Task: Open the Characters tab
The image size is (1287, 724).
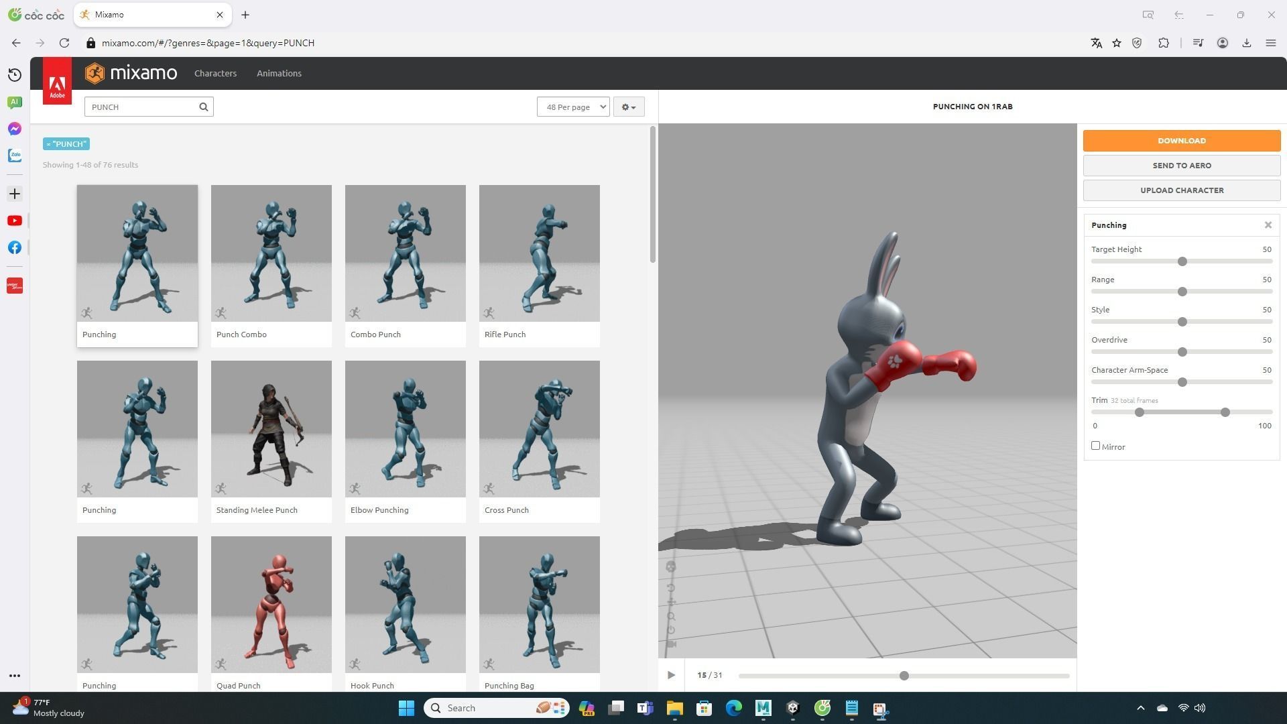Action: coord(215,73)
